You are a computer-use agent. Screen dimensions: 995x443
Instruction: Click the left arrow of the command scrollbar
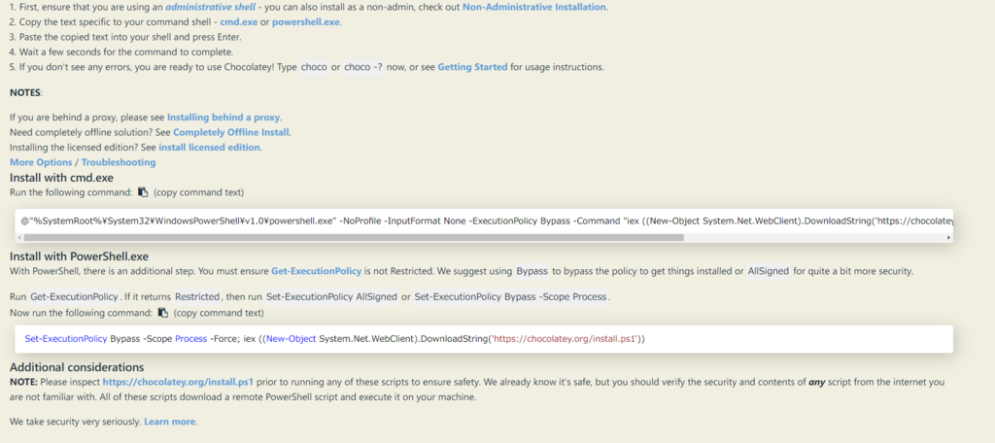[19, 237]
